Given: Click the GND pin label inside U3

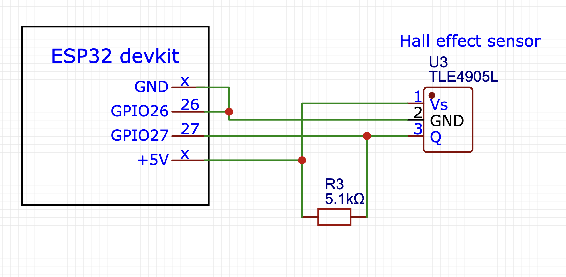Looking at the screenshot, I should 447,121.
